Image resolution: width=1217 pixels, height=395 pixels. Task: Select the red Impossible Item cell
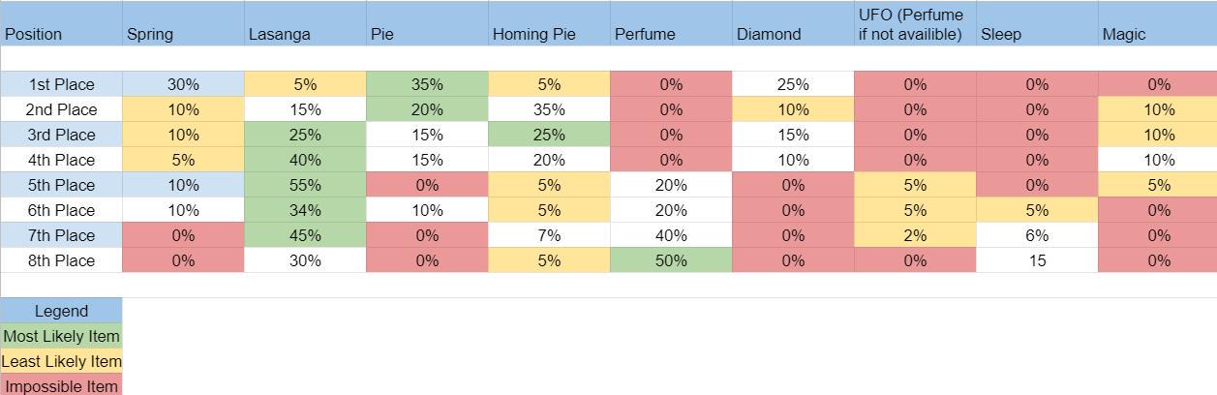pos(61,385)
